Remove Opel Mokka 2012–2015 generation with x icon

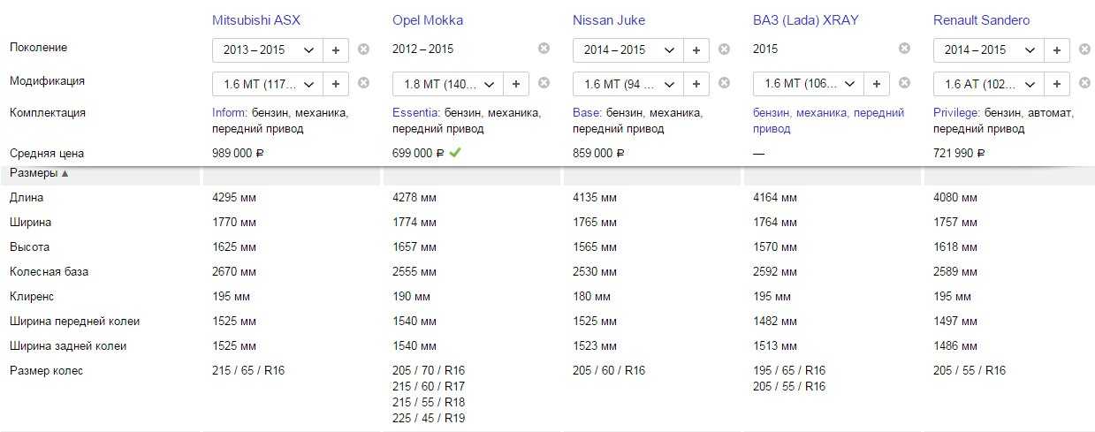[x=544, y=49]
